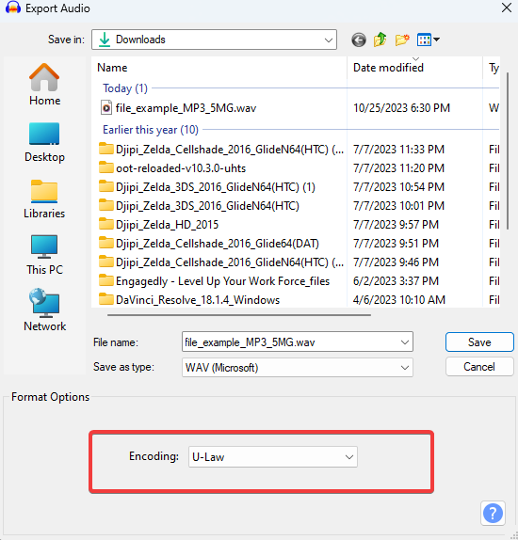
Task: Expand the Save in Downloads dropdown
Action: coord(214,40)
